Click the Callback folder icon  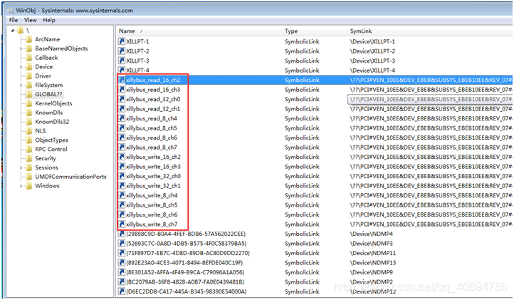click(x=29, y=58)
